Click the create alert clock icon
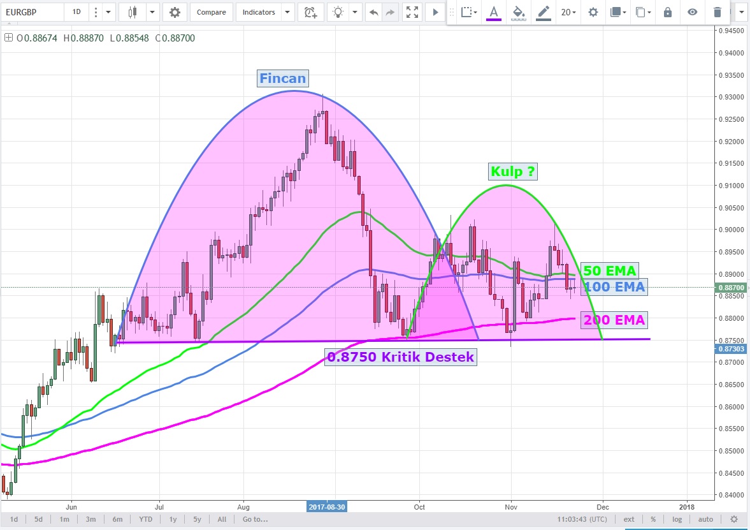This screenshot has width=750, height=530. coord(310,12)
